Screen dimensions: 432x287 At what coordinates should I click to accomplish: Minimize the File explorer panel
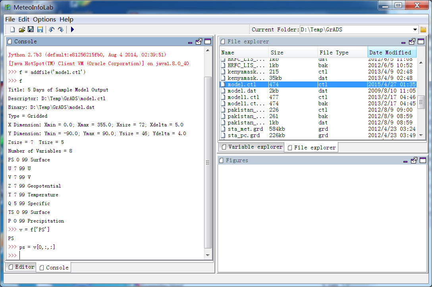point(403,42)
